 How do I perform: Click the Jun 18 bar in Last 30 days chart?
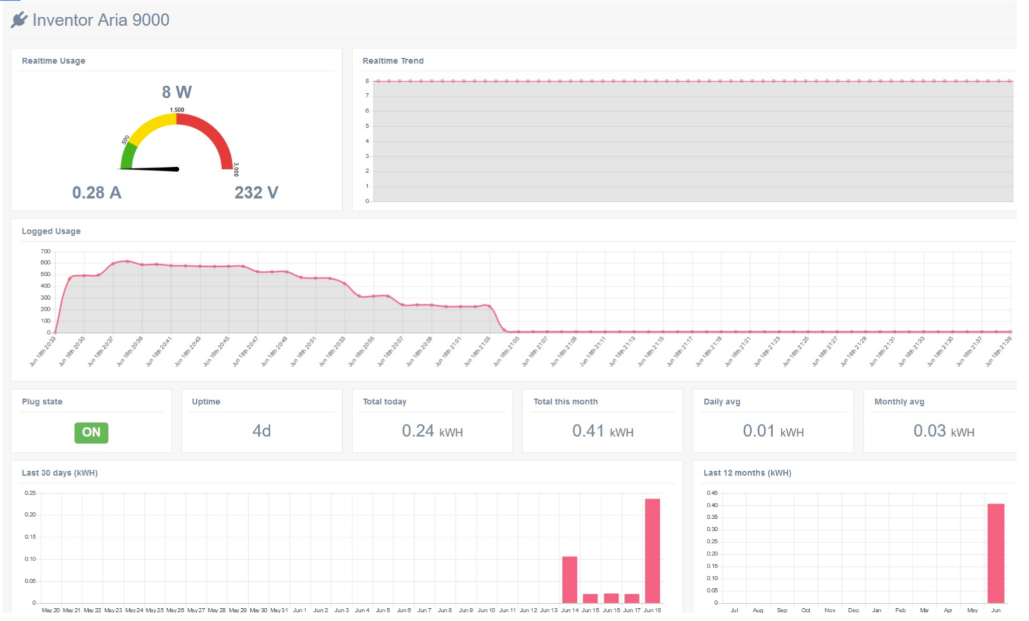tap(652, 551)
